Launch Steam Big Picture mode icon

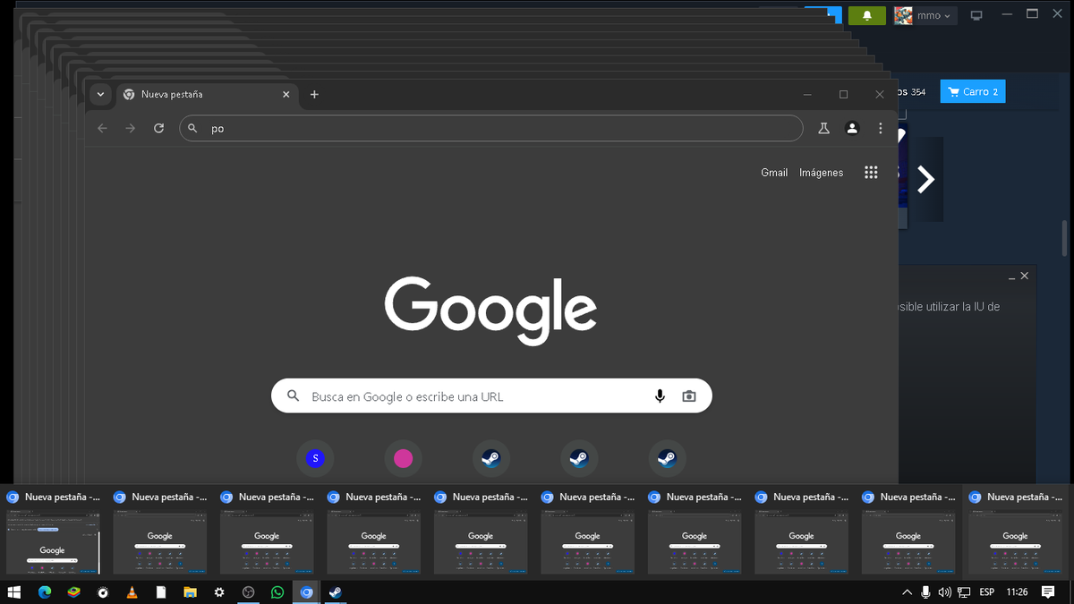tap(976, 15)
